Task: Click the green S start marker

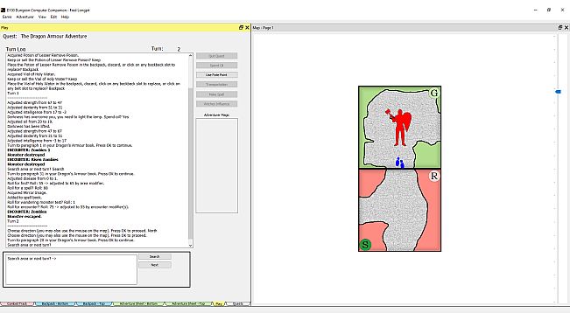Action: tap(365, 245)
